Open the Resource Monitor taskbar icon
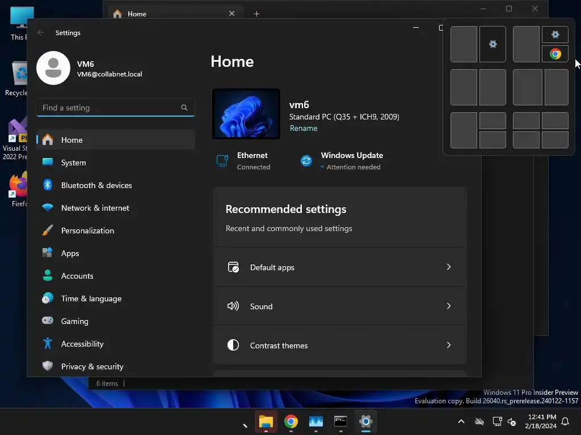Screen dimensions: 581x435 (x=315, y=421)
